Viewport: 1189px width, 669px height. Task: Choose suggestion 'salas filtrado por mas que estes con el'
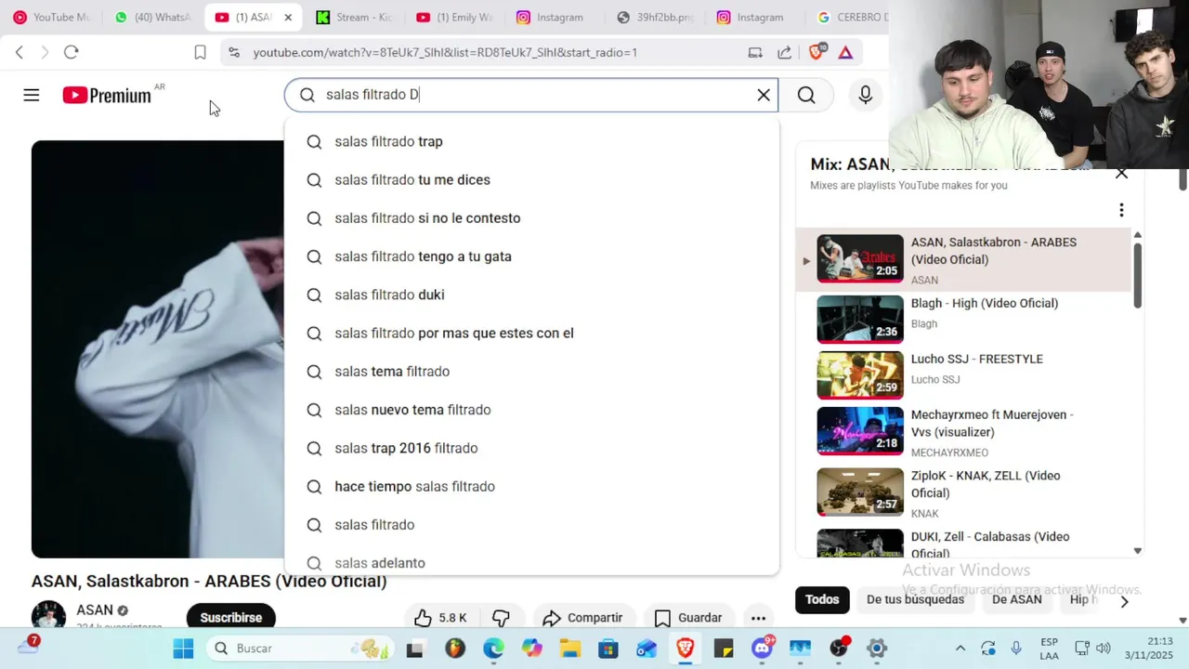(531, 333)
